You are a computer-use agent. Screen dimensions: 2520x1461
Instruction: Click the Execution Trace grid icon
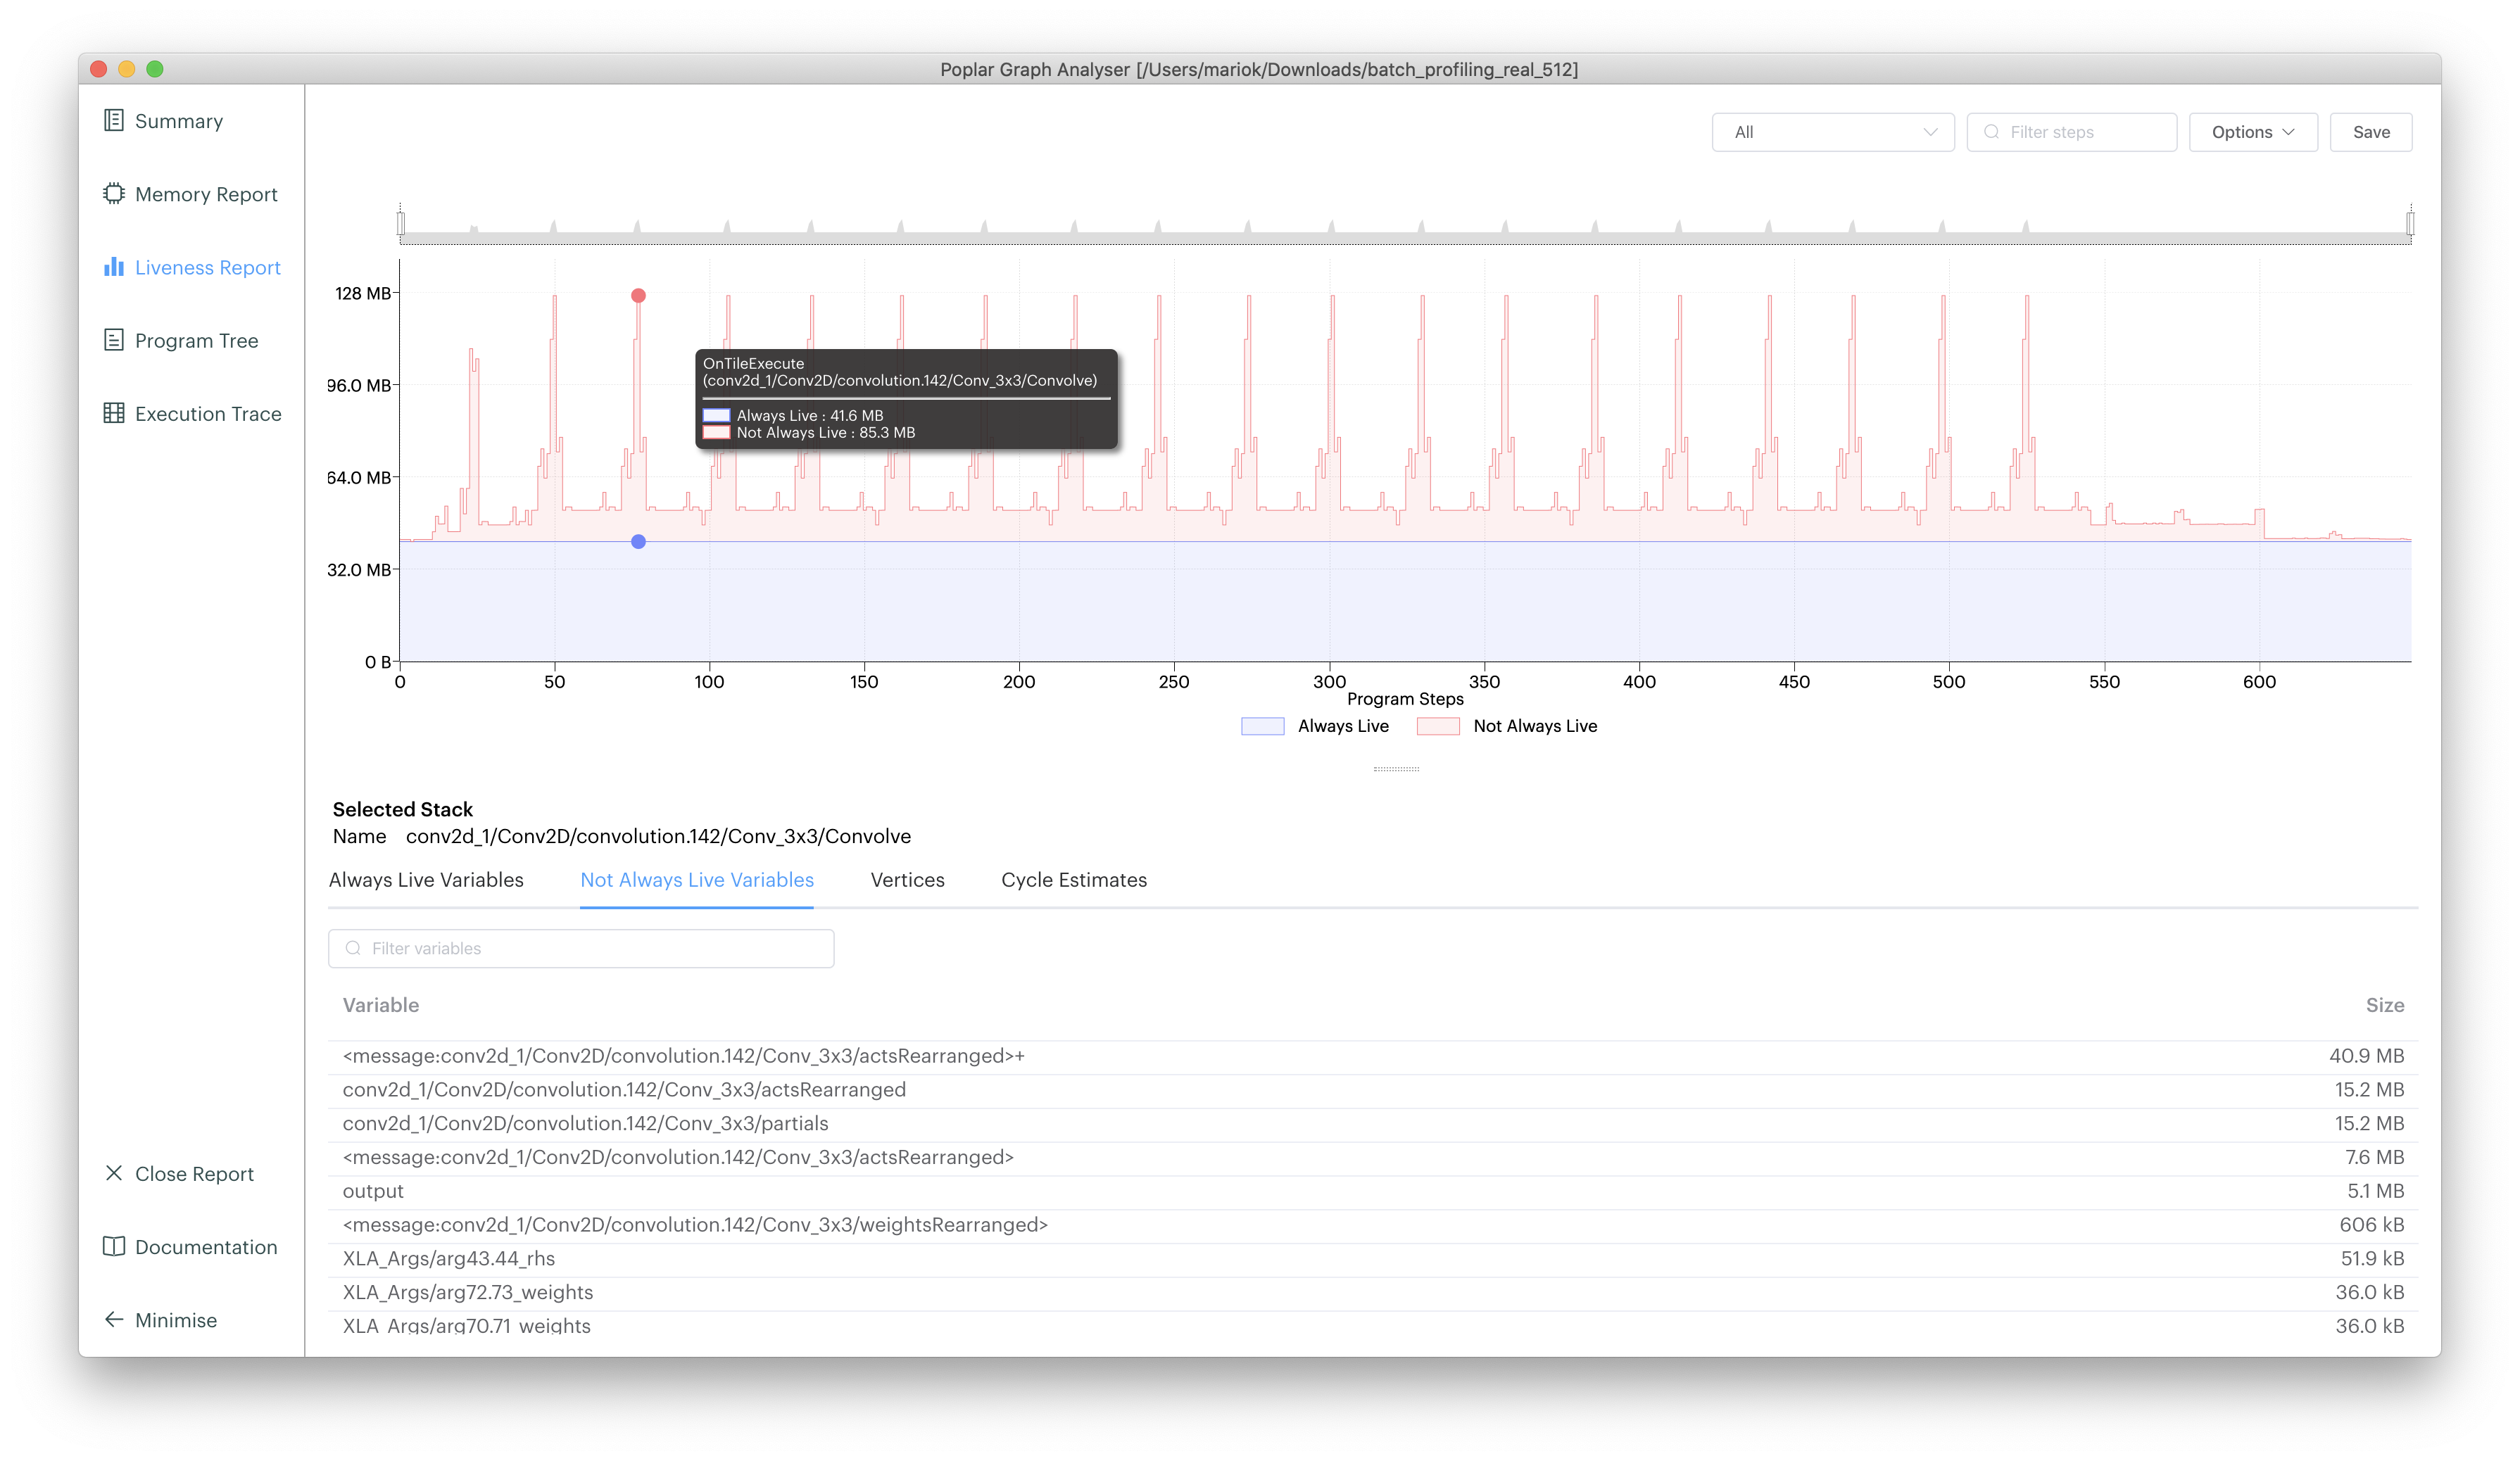click(x=114, y=413)
